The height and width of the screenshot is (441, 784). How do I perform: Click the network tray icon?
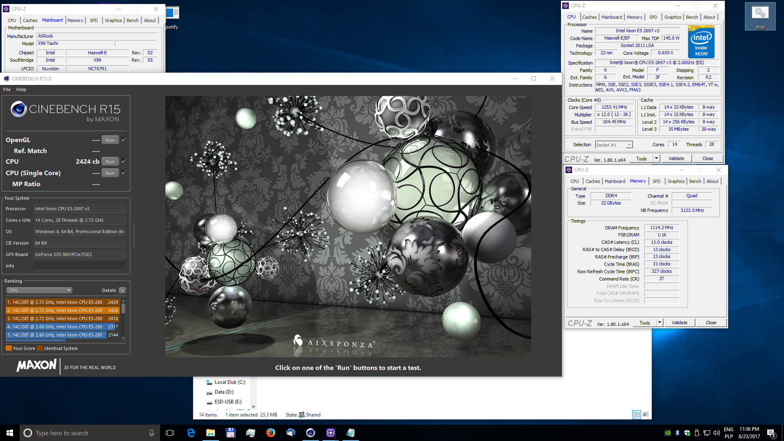(707, 433)
